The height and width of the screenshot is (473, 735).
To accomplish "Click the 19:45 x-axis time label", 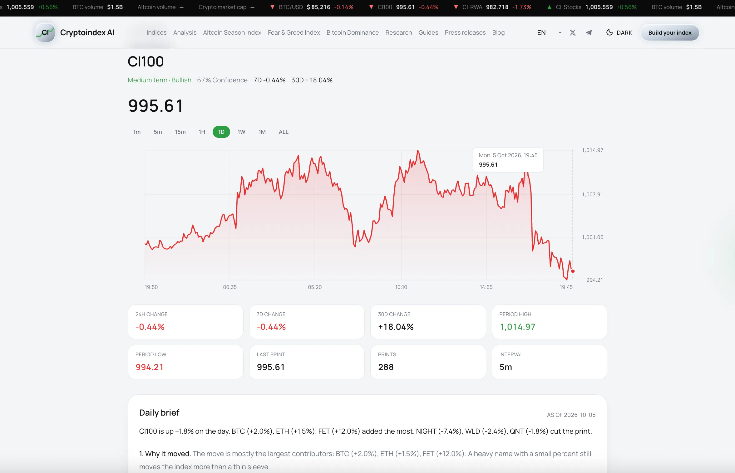I will (566, 287).
